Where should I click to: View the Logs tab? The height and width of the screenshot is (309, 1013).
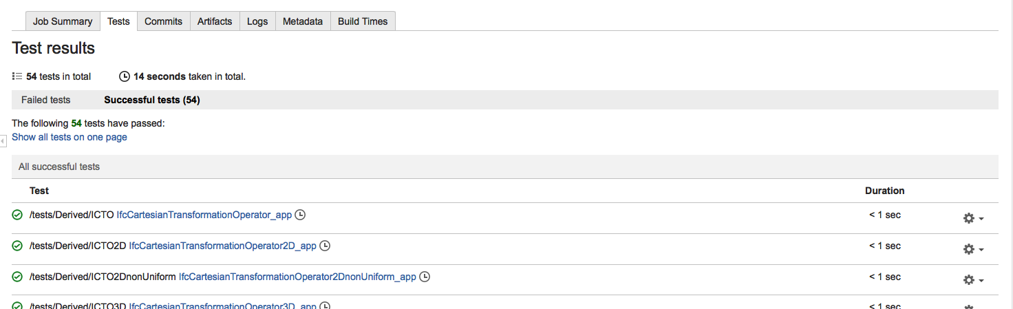[x=257, y=21]
